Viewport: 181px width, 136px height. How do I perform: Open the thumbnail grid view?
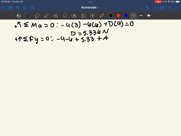(x=10, y=8)
